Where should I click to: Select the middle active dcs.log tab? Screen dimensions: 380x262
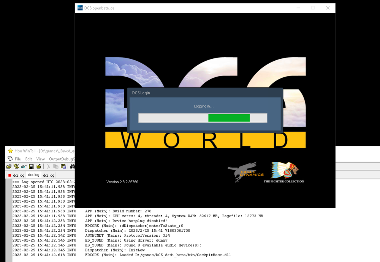[x=34, y=175]
